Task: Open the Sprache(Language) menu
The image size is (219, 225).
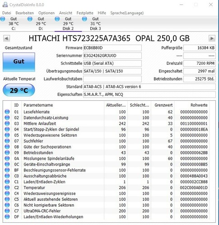Action: coord(127,13)
